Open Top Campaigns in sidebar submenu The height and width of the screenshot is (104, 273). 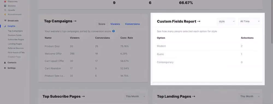click(15, 31)
